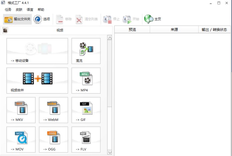Select convert to FLV format

[x=86, y=139]
